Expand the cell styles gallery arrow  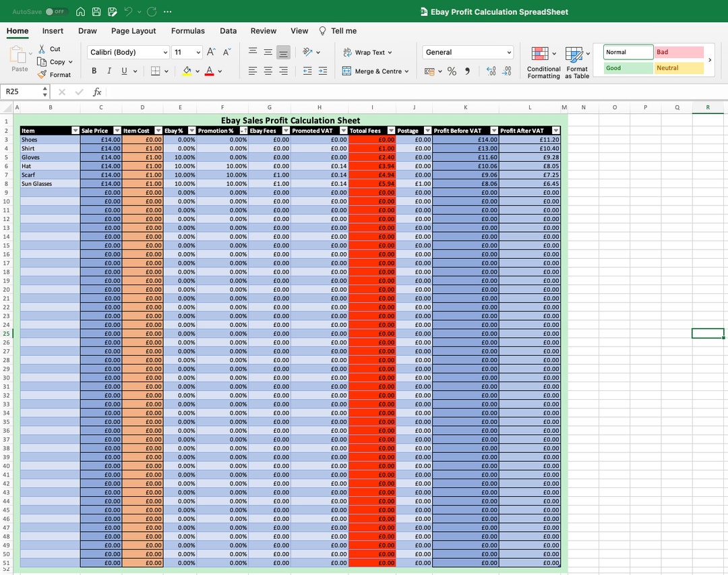pyautogui.click(x=710, y=60)
